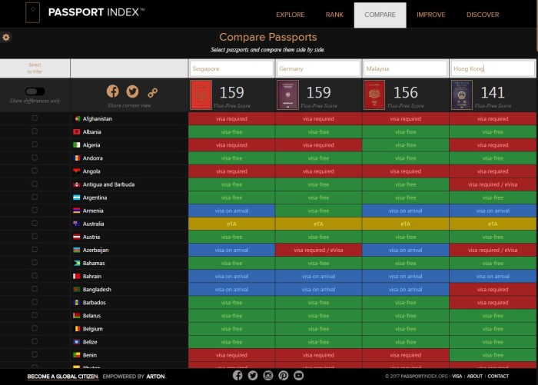The height and width of the screenshot is (385, 538).
Task: Open the Explore menu
Action: pos(291,15)
